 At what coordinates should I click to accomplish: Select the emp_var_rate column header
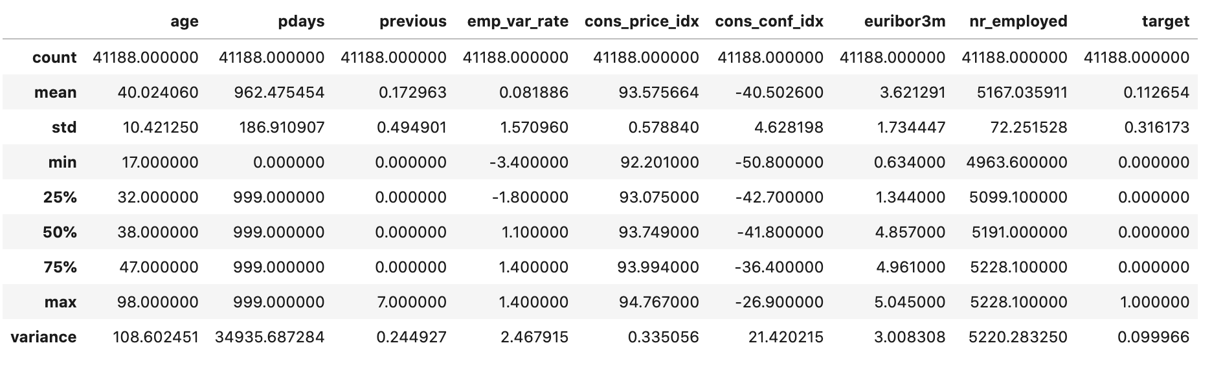point(518,22)
